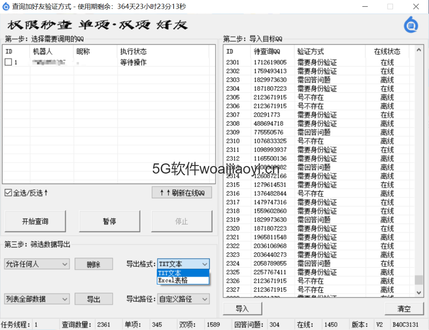Click the 机器人 column header
The height and width of the screenshot is (330, 429).
tap(52, 51)
